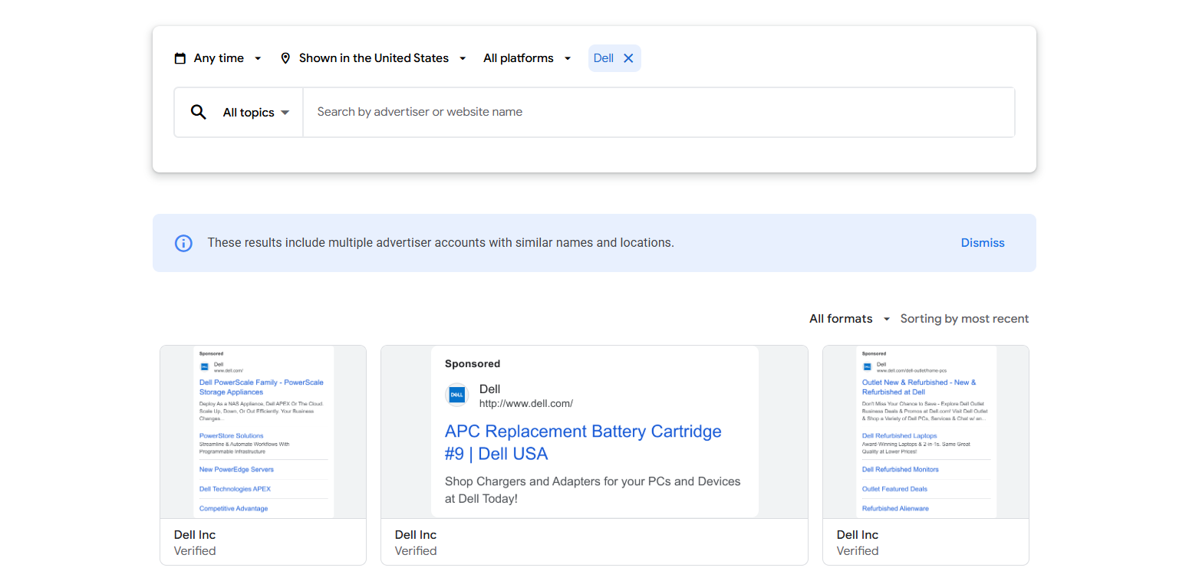
Task: Click Dell Inc under the APC battery ad
Action: click(416, 535)
